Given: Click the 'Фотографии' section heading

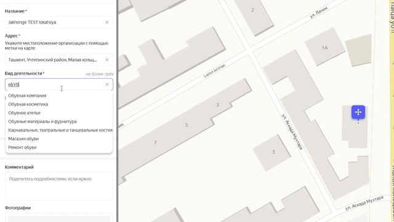Looking at the screenshot, I should [18, 208].
